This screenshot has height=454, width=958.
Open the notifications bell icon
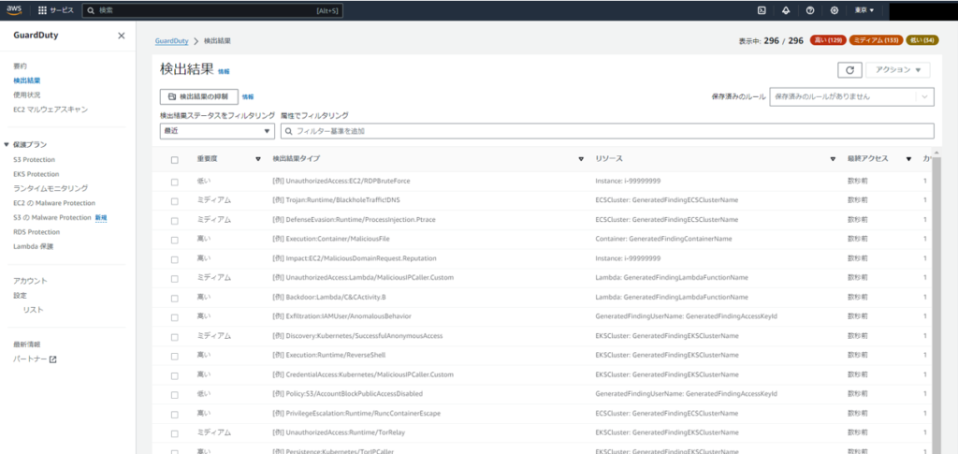tap(786, 10)
